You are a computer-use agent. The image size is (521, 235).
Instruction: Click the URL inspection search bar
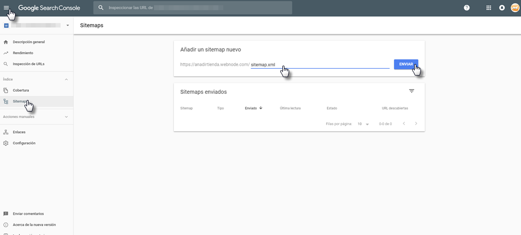coord(193,8)
